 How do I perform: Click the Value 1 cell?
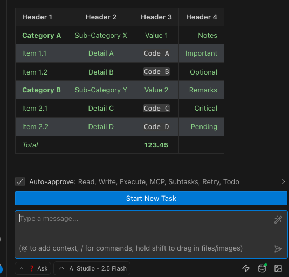[156, 36]
